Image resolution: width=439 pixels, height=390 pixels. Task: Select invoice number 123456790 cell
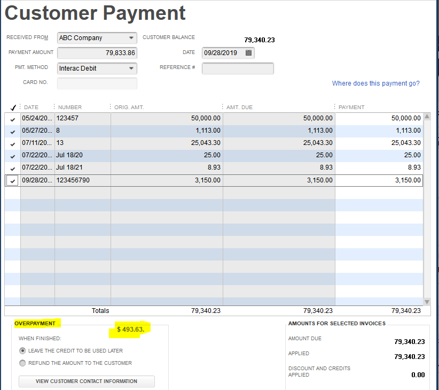[x=83, y=180]
